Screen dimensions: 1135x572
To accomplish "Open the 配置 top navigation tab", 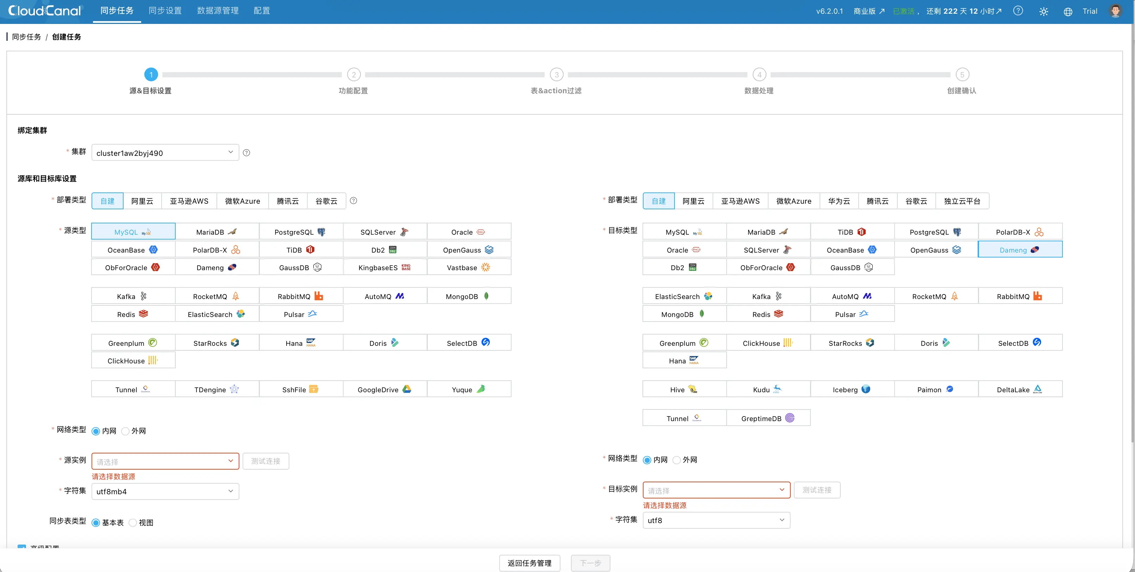I will click(x=262, y=11).
